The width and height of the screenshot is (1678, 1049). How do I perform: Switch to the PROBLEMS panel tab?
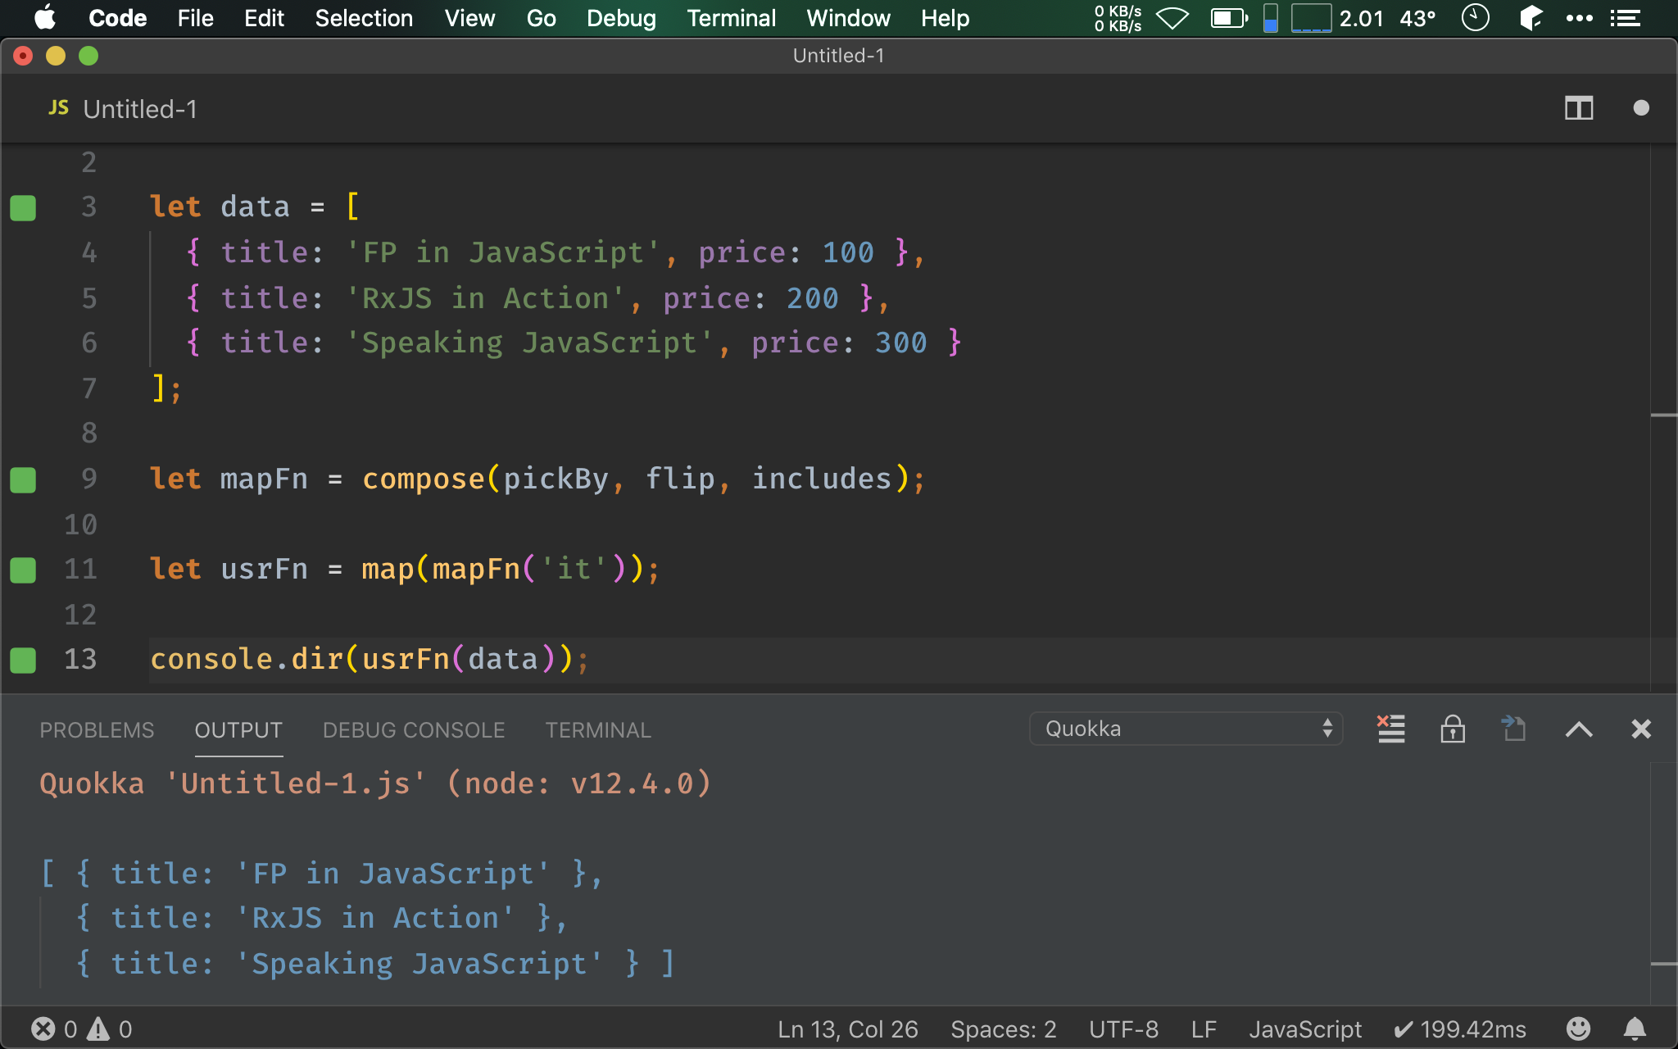tap(97, 730)
